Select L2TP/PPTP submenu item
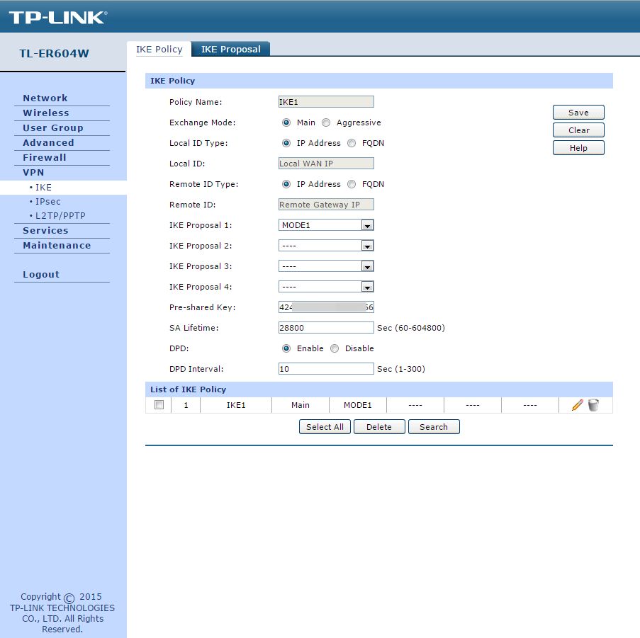 coord(60,216)
